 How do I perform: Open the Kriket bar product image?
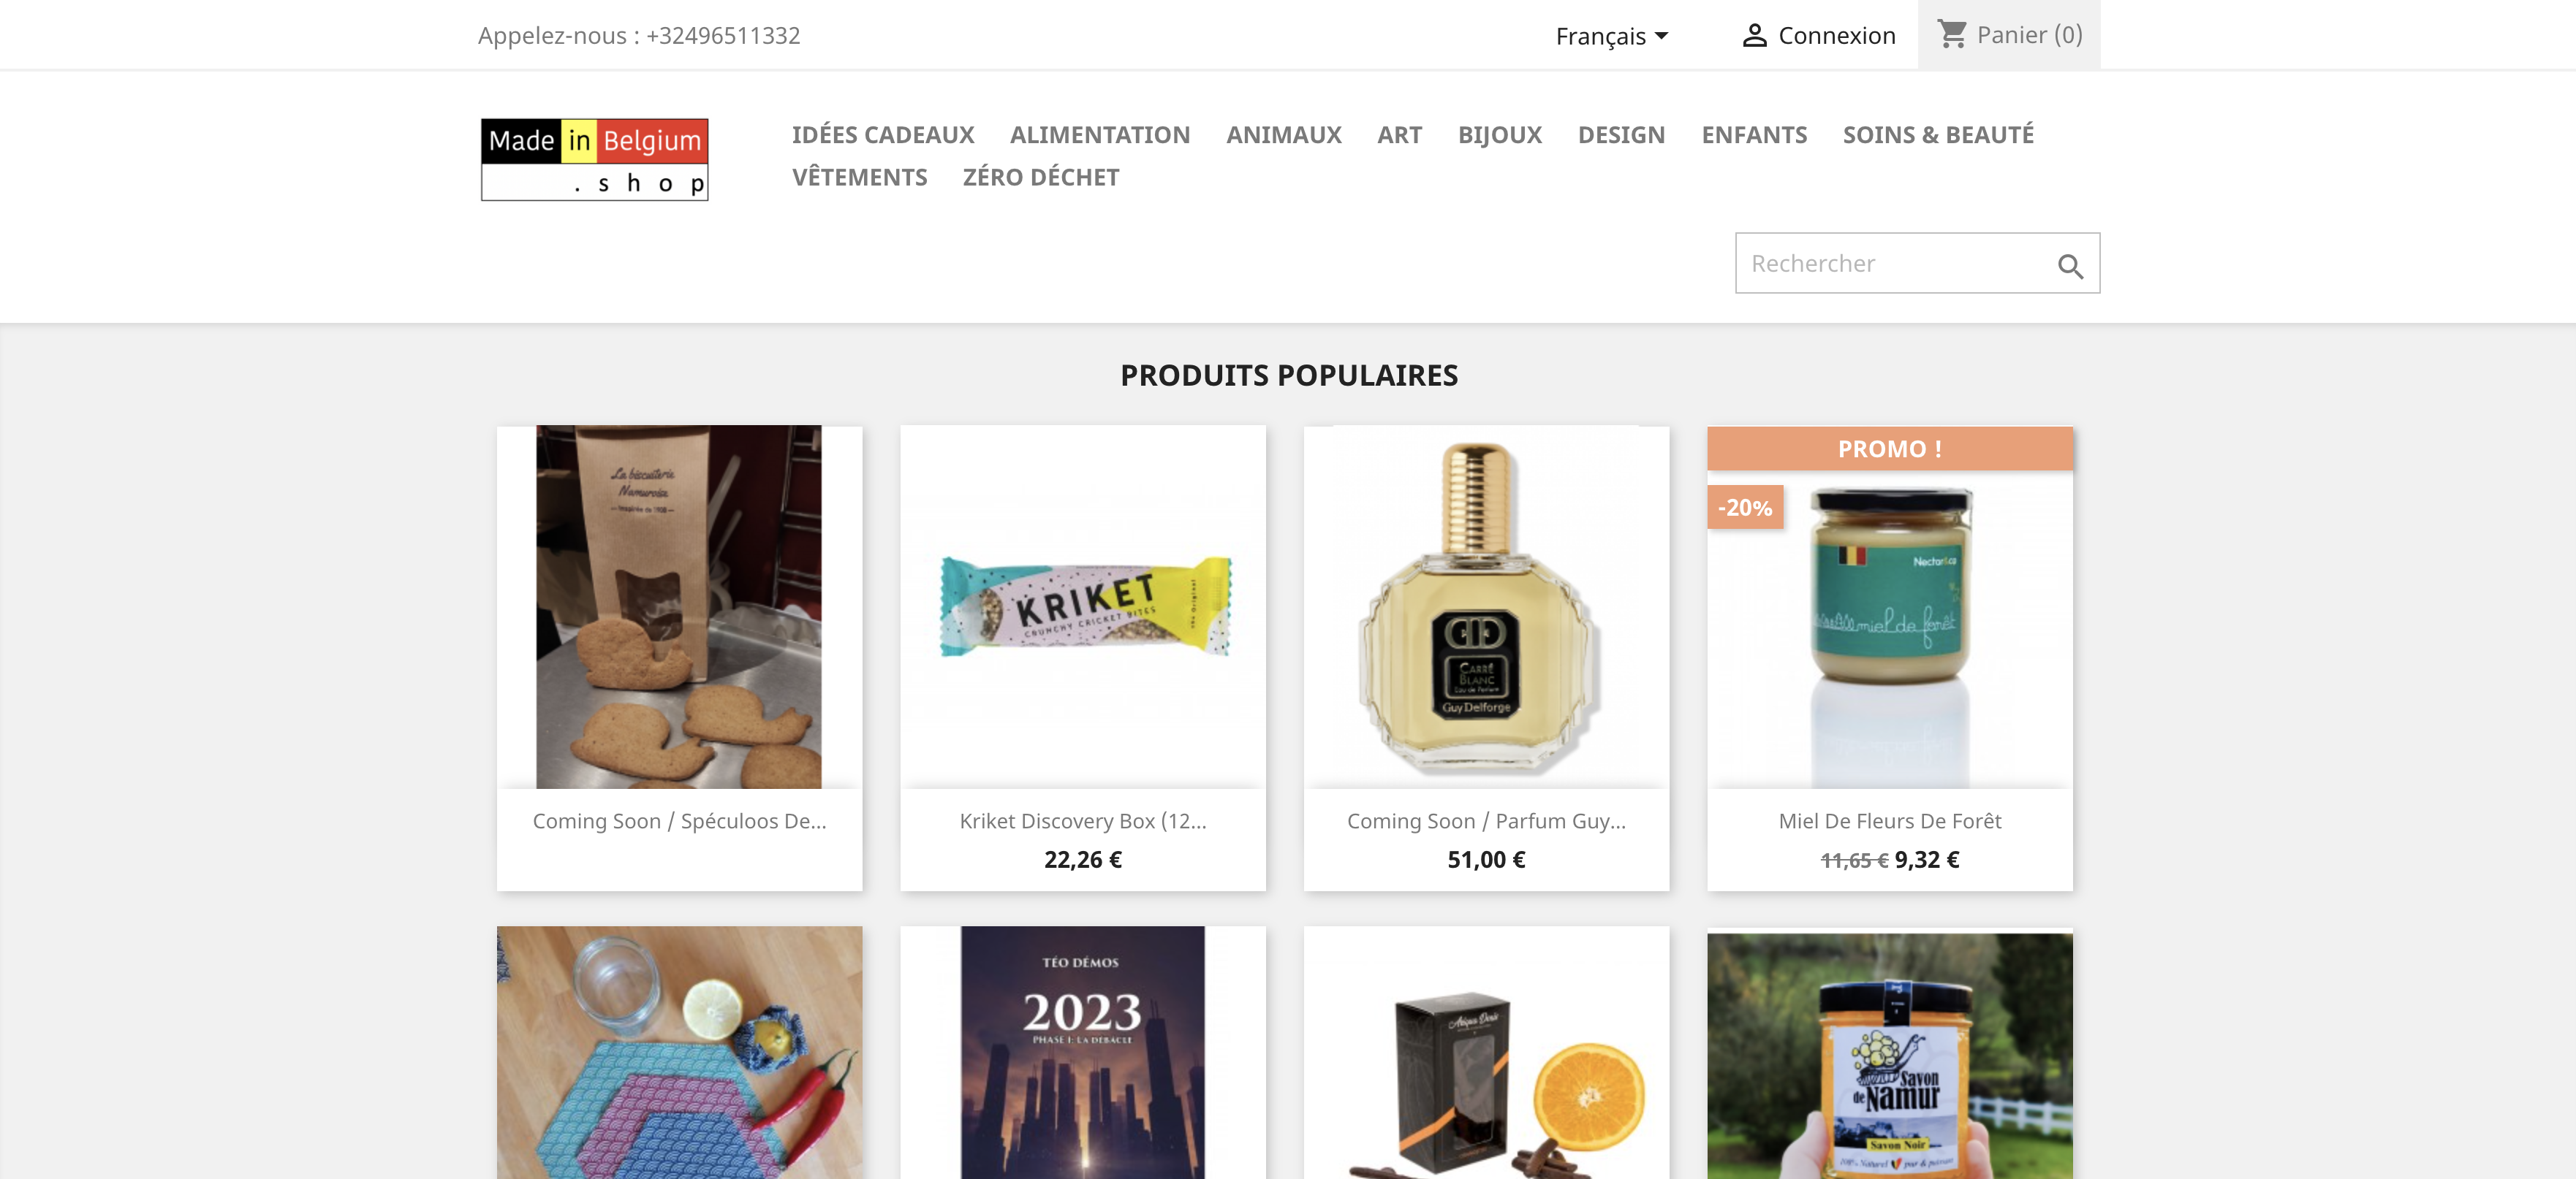pyautogui.click(x=1083, y=606)
